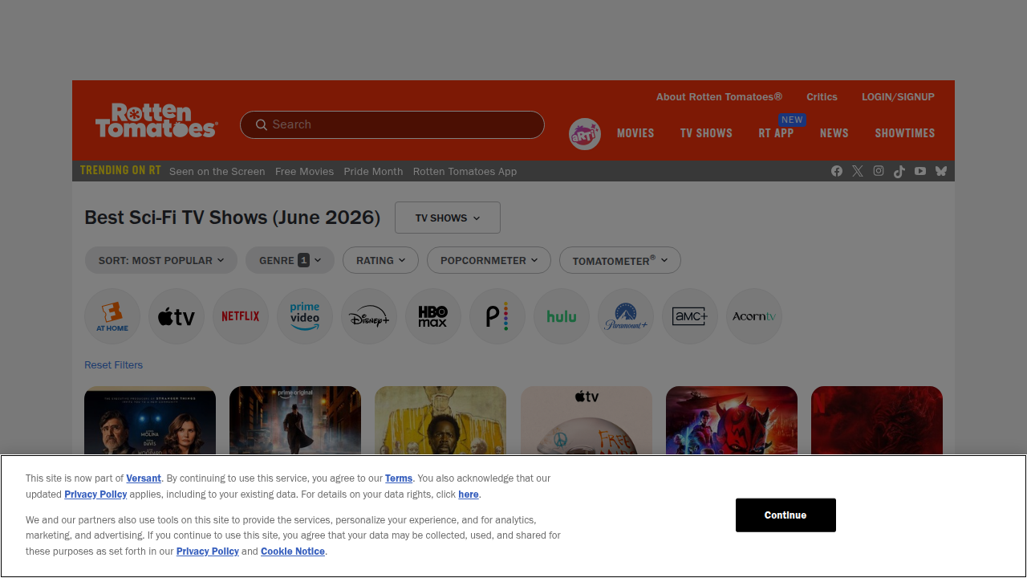The width and height of the screenshot is (1027, 578).
Task: Open the yellow painted-figure show poster
Action: coord(440,421)
